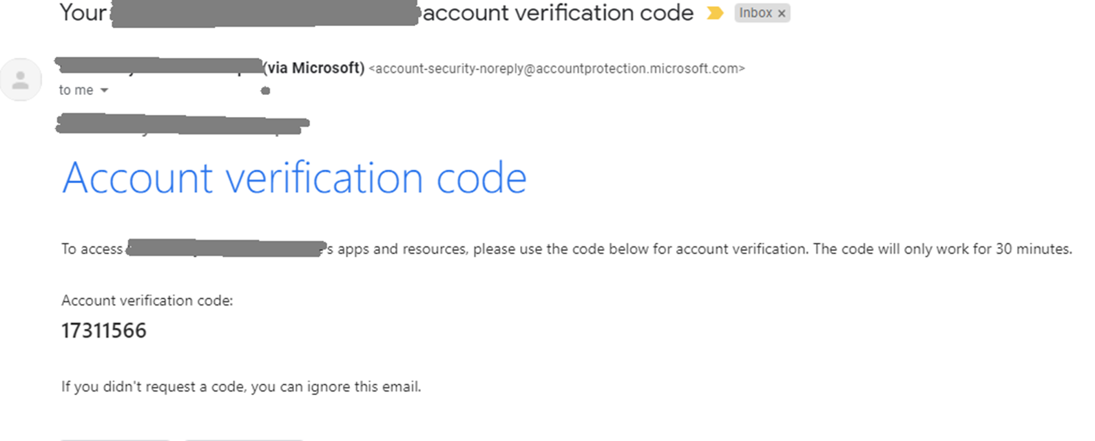The image size is (1095, 441).
Task: Click the email subject line text
Action: click(x=558, y=13)
